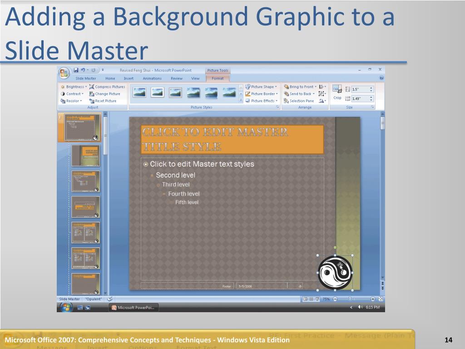Image resolution: width=465 pixels, height=349 pixels.
Task: Select the Crop tool
Action: [x=337, y=92]
